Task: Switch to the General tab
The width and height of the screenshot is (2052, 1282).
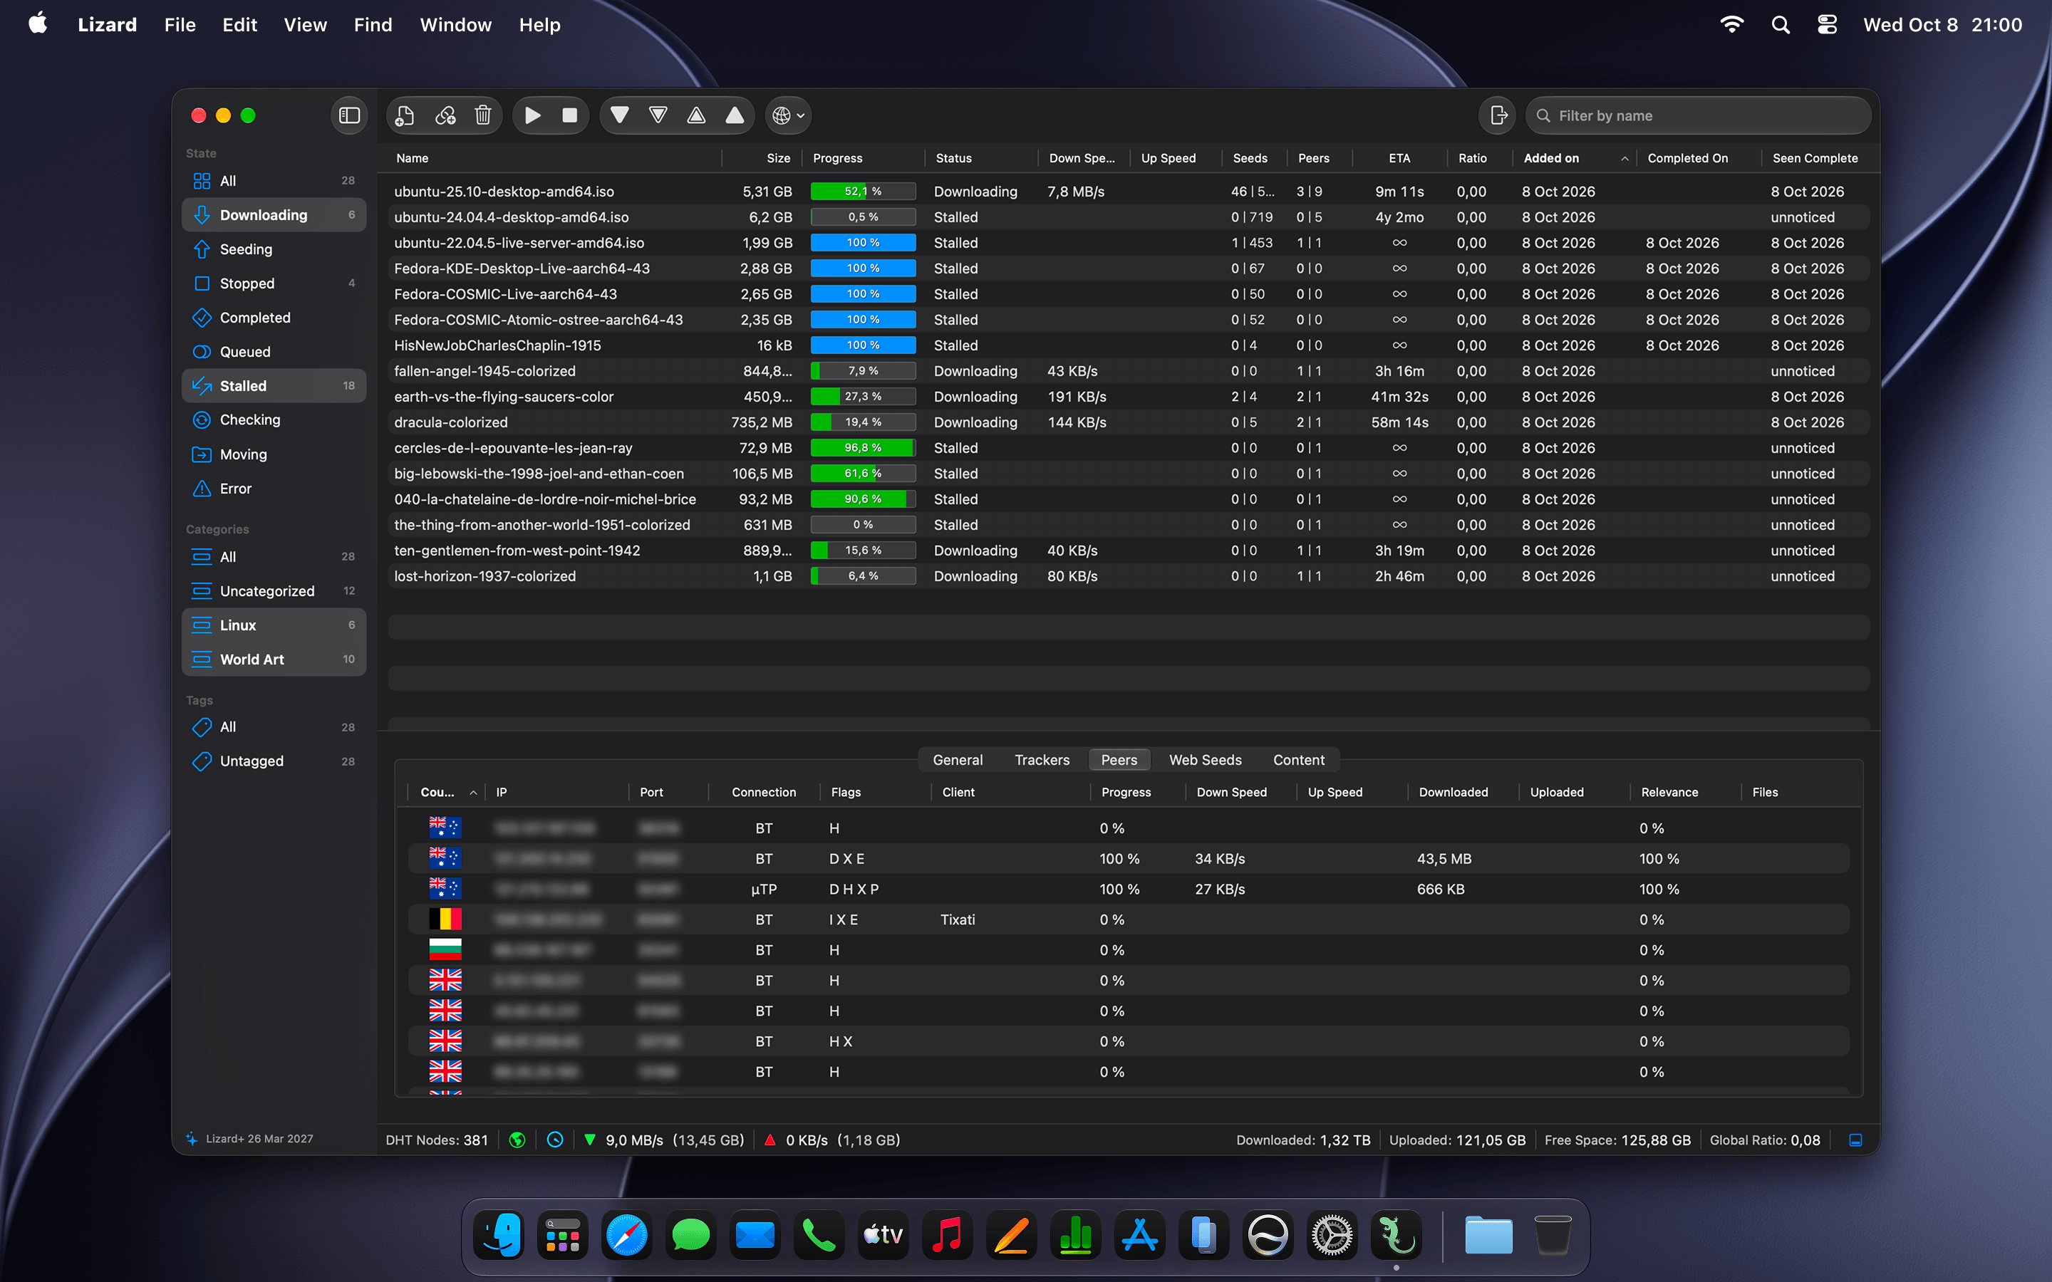Action: [958, 760]
